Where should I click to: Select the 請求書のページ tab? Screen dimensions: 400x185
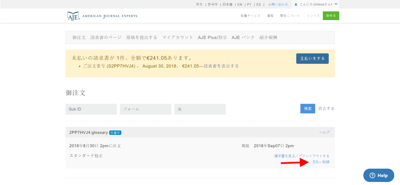pos(106,37)
